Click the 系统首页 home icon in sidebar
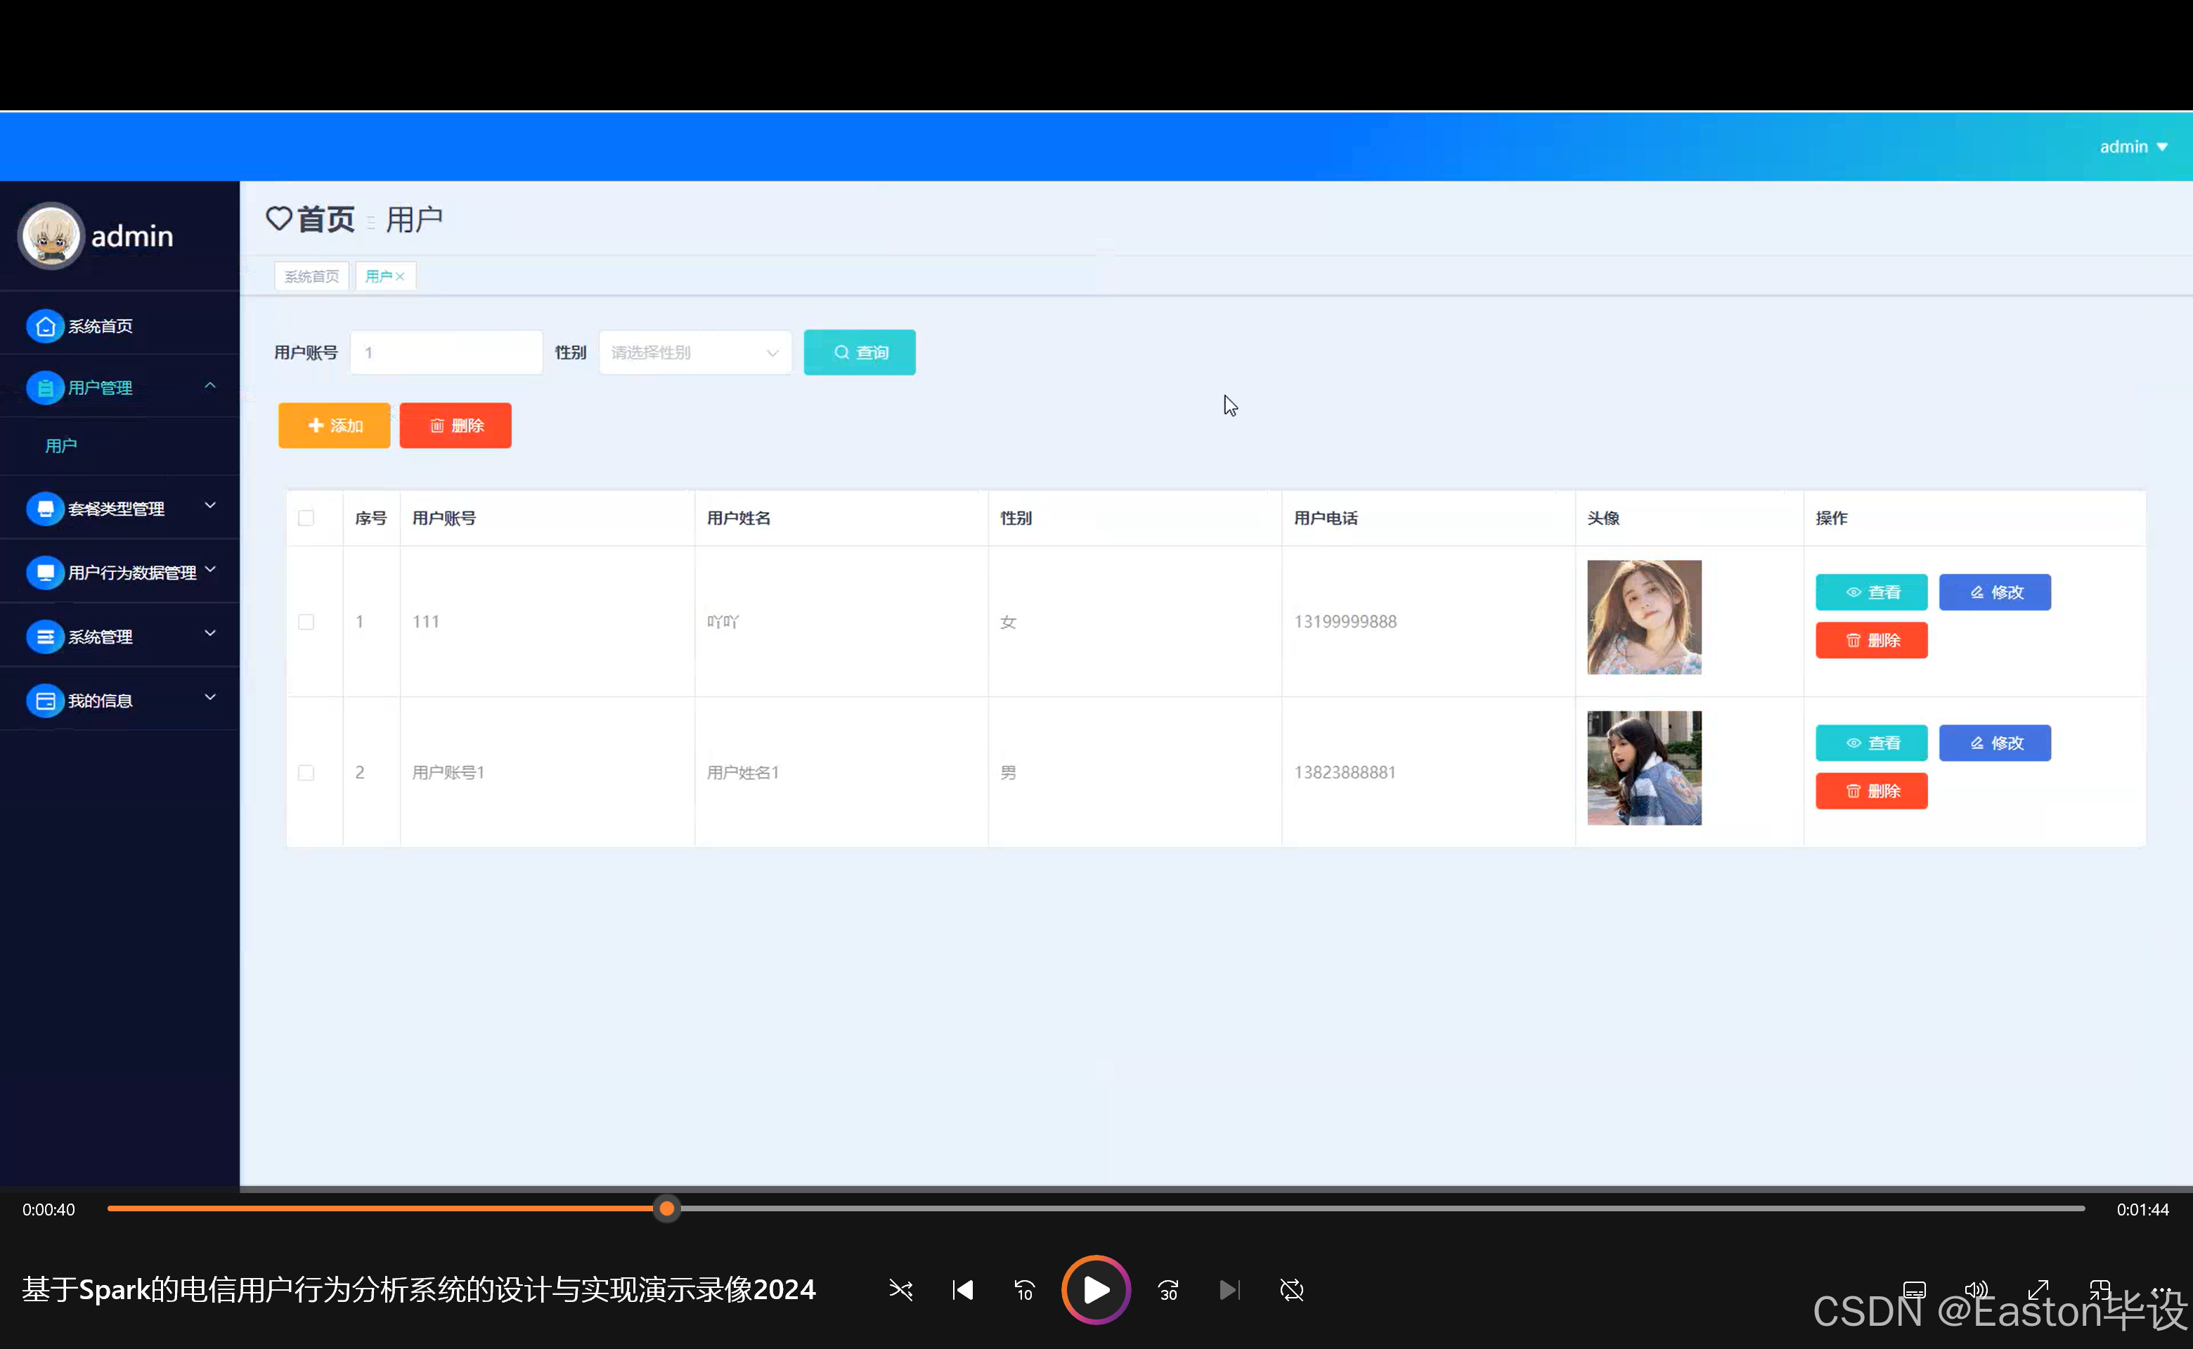The height and width of the screenshot is (1349, 2193). click(x=44, y=327)
